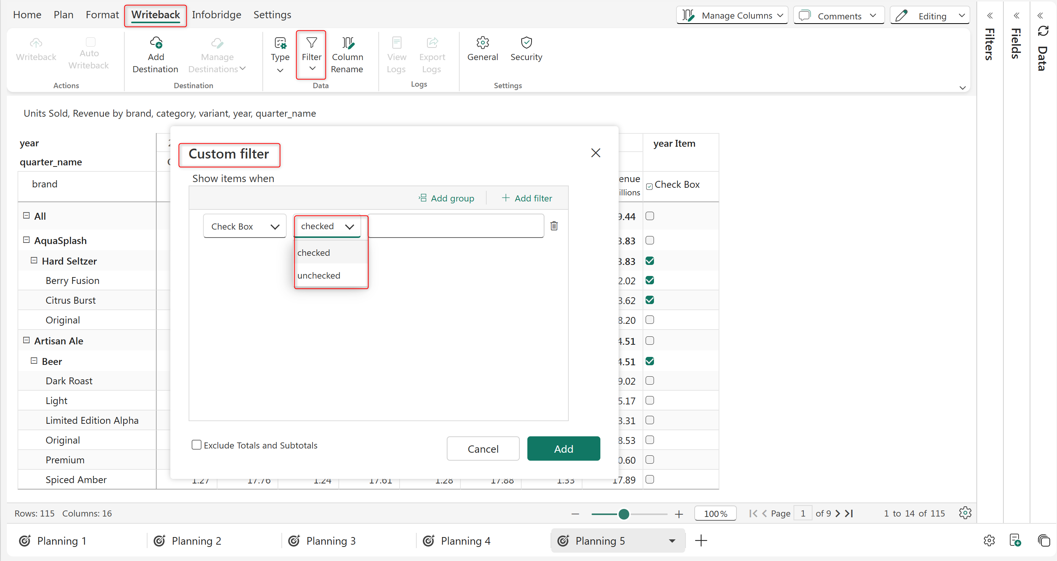Select unchecked from condition dropdown
The height and width of the screenshot is (561, 1057).
click(319, 276)
